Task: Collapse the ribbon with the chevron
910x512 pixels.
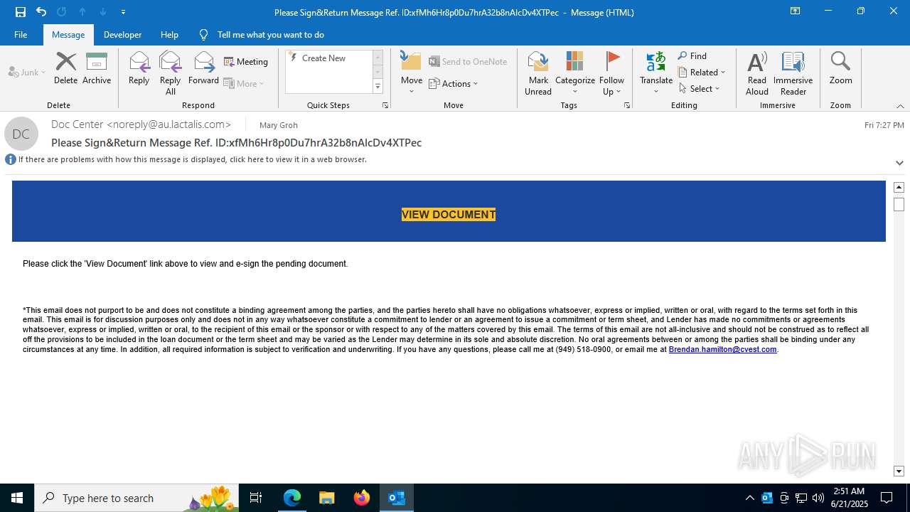Action: pyautogui.click(x=900, y=106)
